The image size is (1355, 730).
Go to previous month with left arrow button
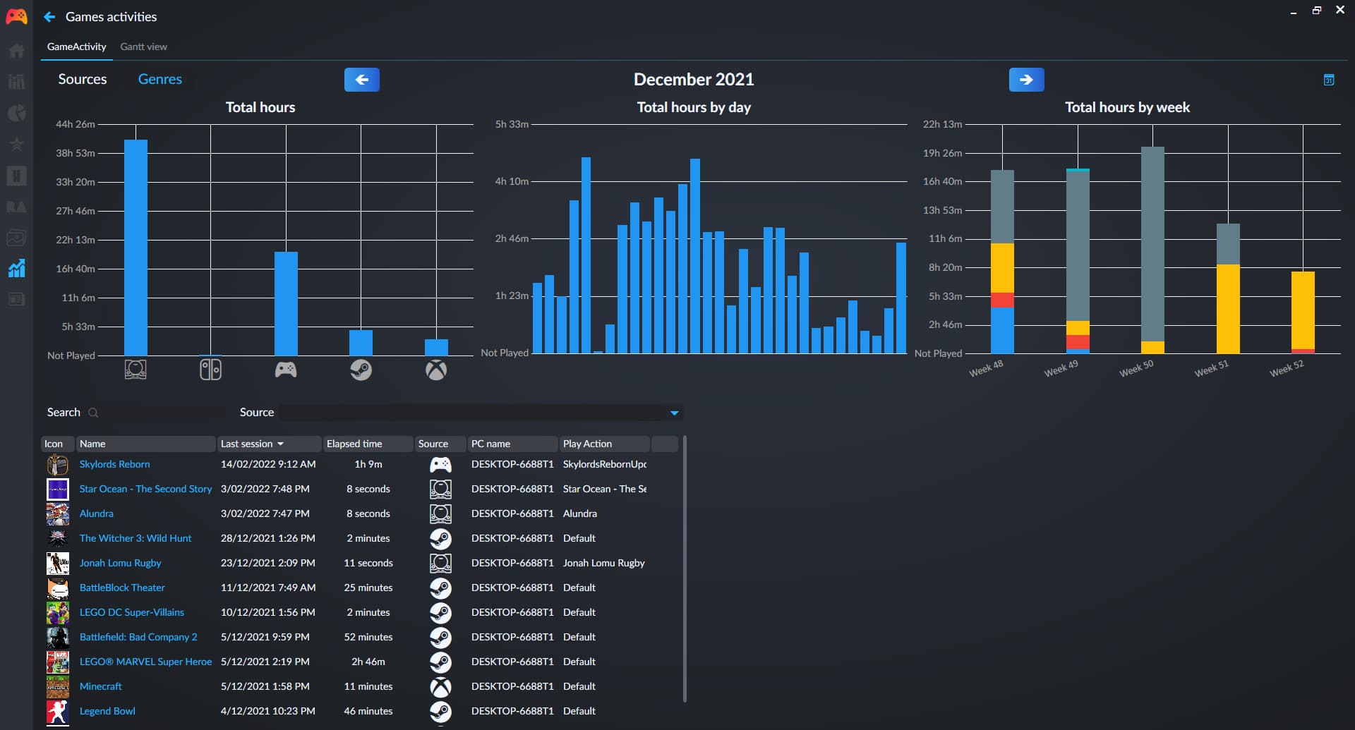(362, 80)
